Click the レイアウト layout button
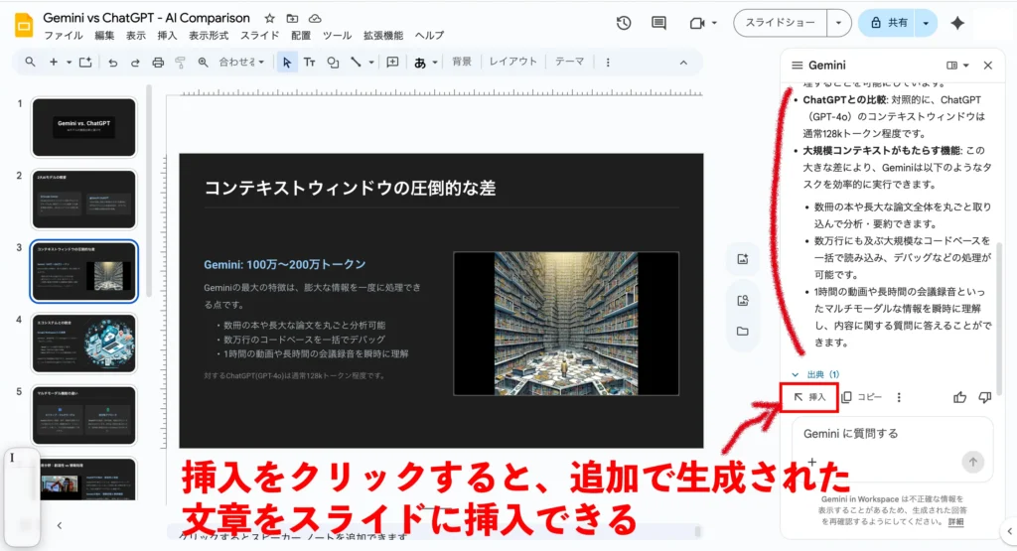This screenshot has width=1017, height=551. click(513, 62)
